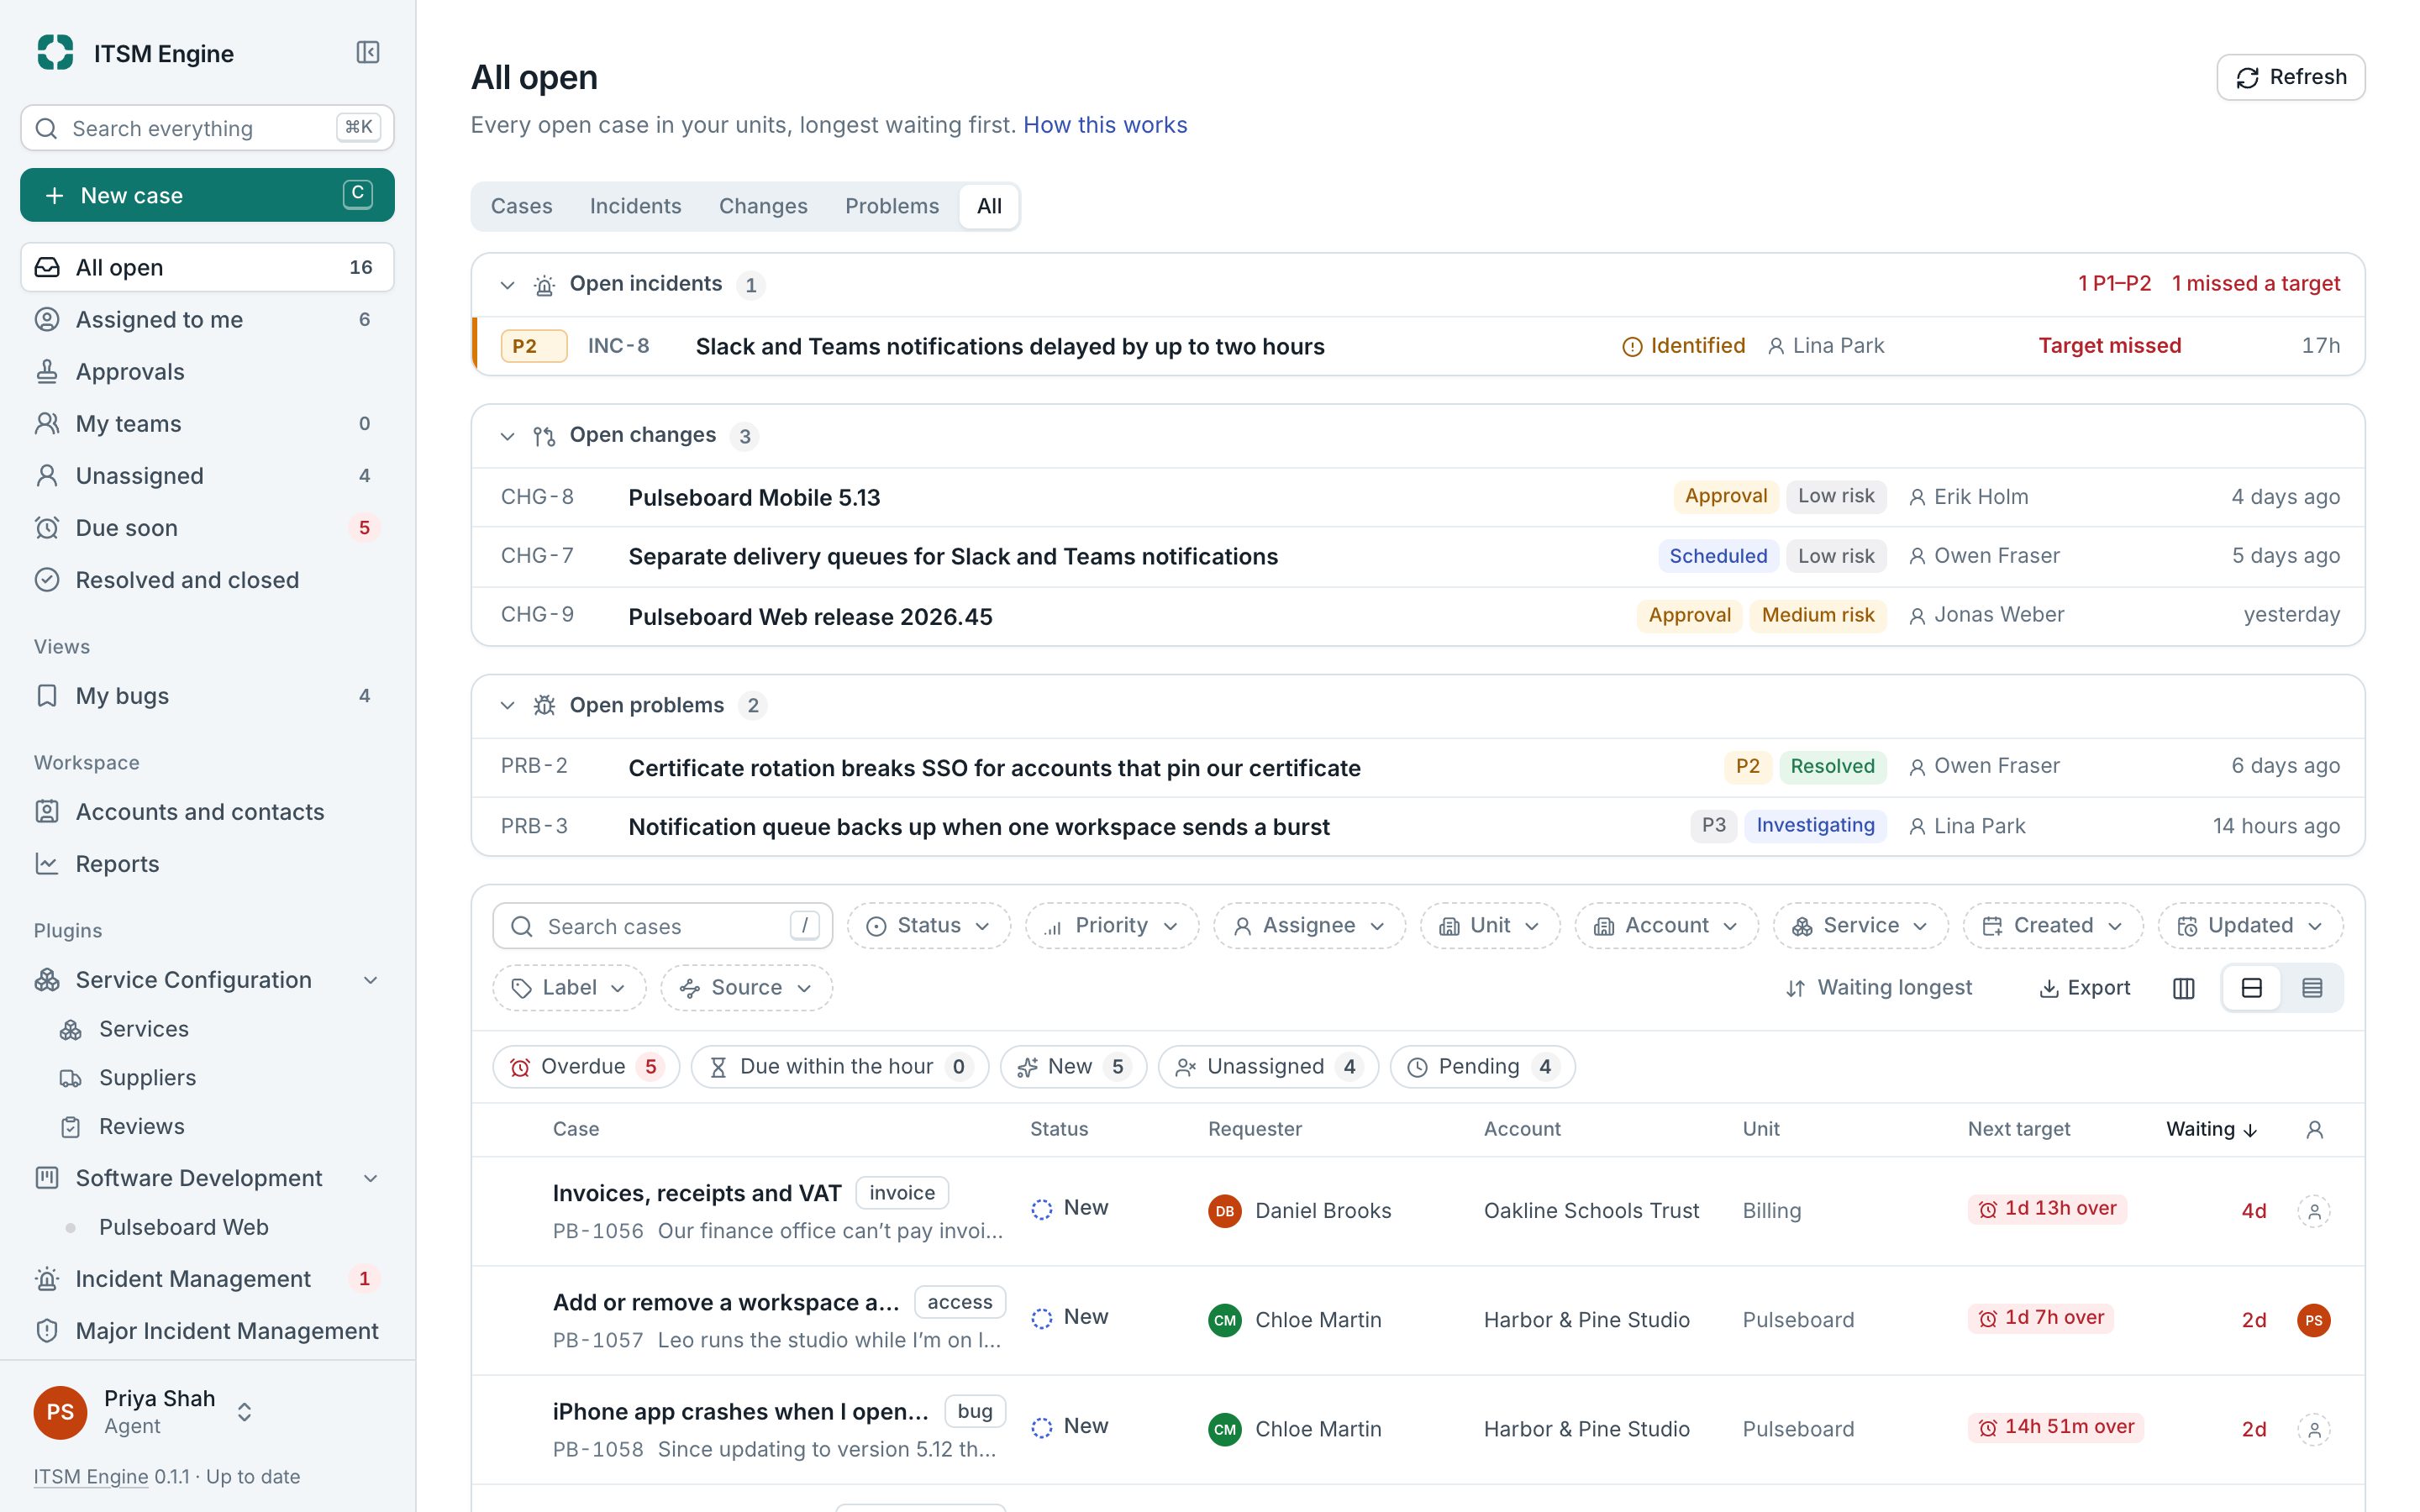Click the Refresh button
Screen dimensions: 2420x1512
(x=2290, y=77)
